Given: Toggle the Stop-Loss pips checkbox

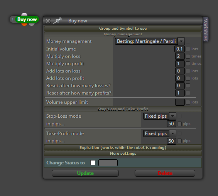Looking at the screenshot, I should 179,124.
